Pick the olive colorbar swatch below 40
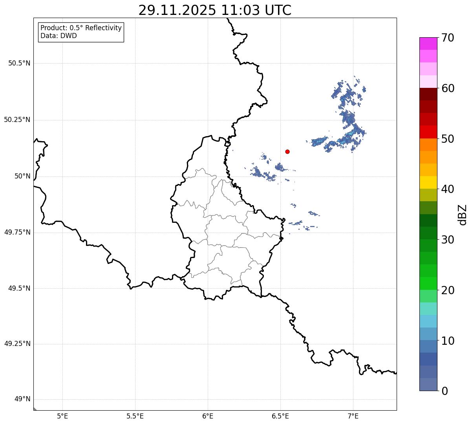Viewport: 472px width, 424px height. [x=428, y=195]
